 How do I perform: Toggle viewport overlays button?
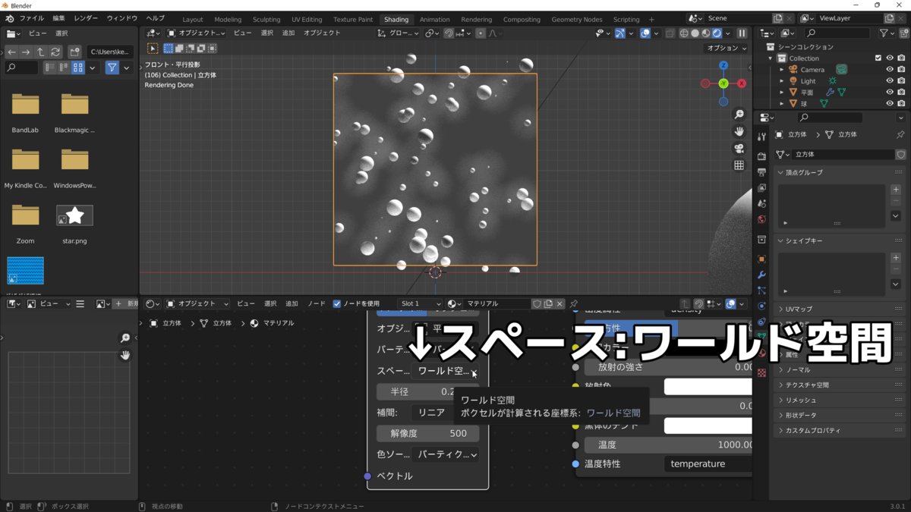[645, 33]
